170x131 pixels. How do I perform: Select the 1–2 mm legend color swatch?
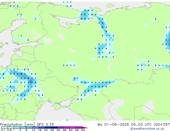pos(17,128)
